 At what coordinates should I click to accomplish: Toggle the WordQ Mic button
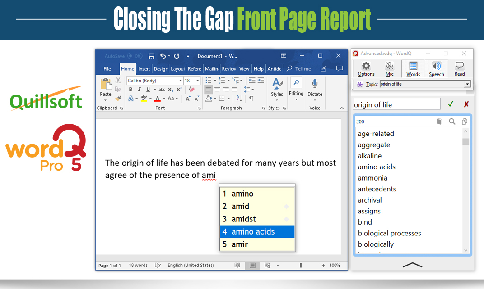[390, 69]
